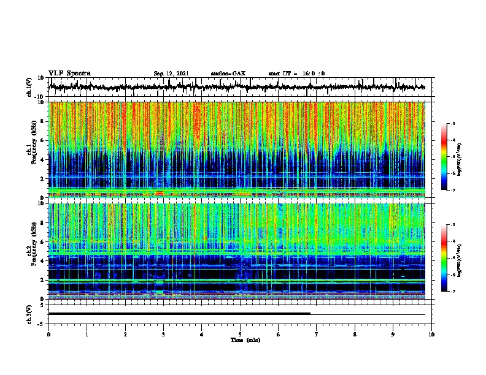Click the thick black bar in ch.3 panel

pos(179,314)
